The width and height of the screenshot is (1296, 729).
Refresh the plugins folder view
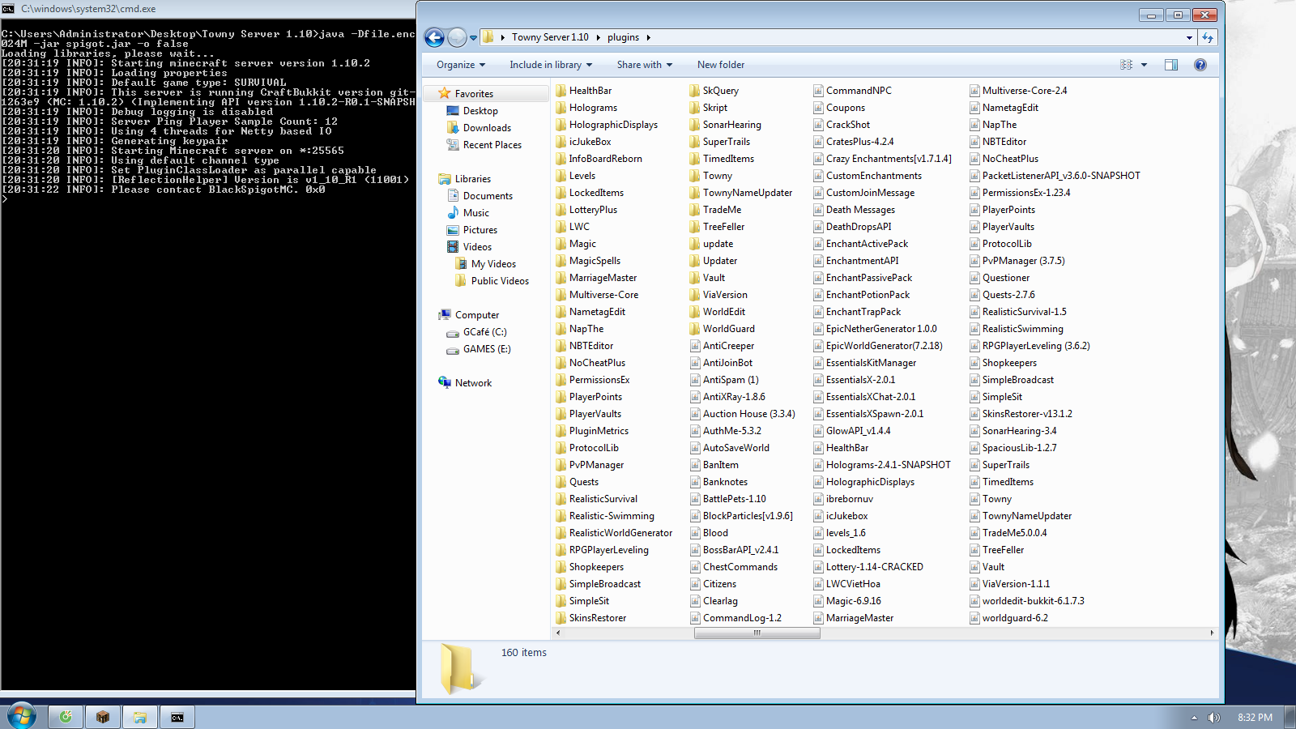pos(1208,37)
